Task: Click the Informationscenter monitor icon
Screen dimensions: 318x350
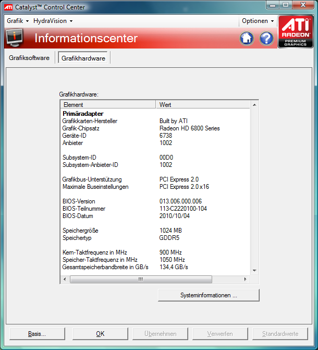Action: [x=15, y=38]
